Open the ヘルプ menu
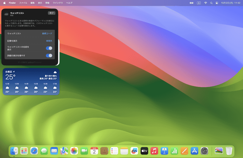The height and width of the screenshot is (158, 243). [x=69, y=3]
